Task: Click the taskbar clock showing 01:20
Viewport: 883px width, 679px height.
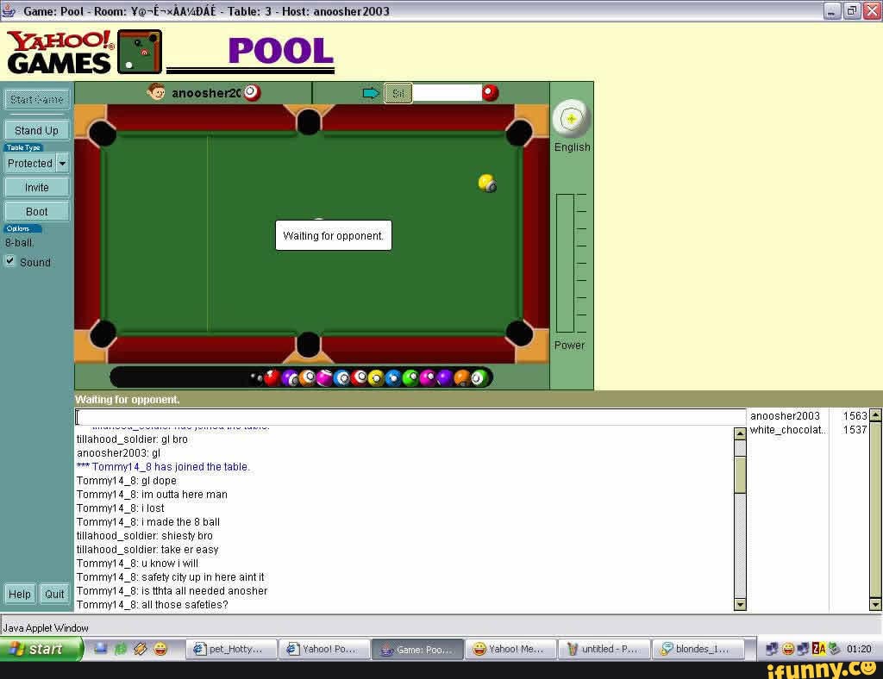Action: [859, 649]
